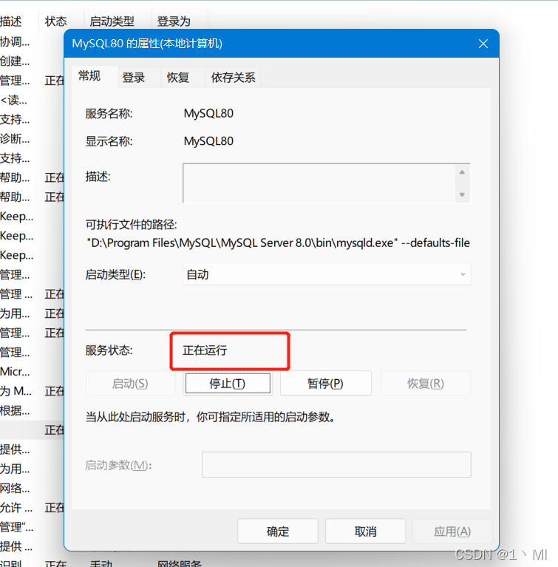The image size is (558, 567).
Task: Click the 服务名称 value MySQL80
Action: click(x=208, y=114)
